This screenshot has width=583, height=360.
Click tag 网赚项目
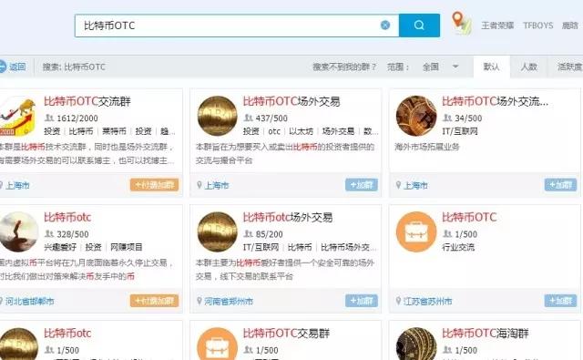127,247
